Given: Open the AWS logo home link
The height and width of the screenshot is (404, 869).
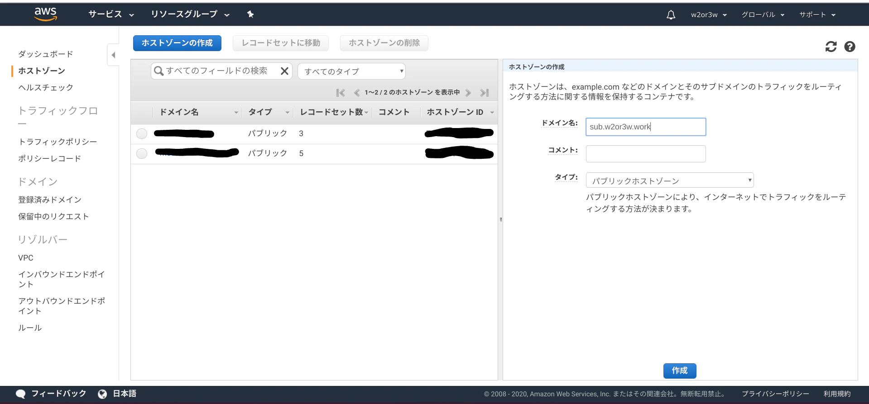Looking at the screenshot, I should coord(46,14).
